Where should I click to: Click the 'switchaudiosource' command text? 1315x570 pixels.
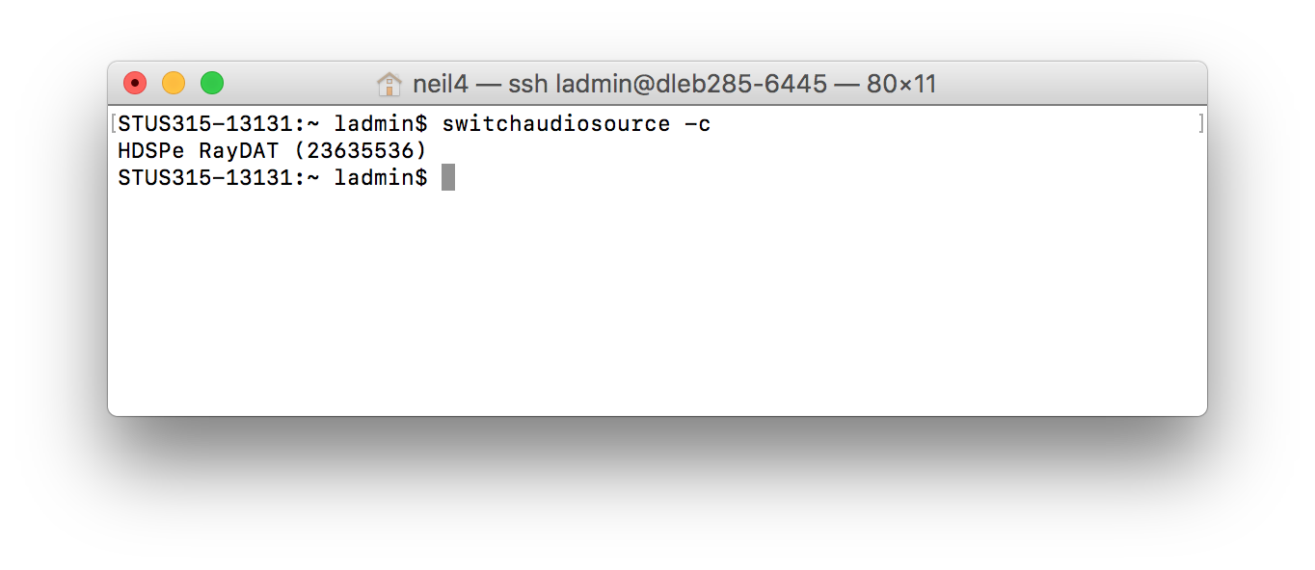tap(555, 124)
